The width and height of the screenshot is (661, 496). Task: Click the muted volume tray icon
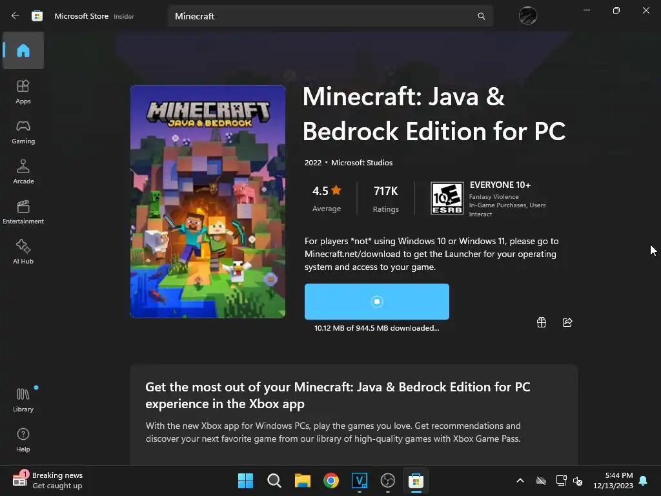[x=578, y=480]
